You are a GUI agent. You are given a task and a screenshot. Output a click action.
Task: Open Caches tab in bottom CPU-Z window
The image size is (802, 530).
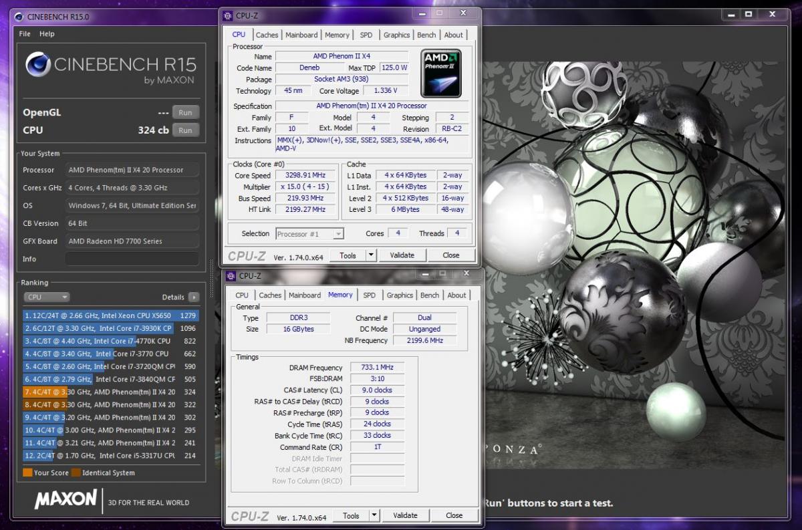click(x=270, y=295)
